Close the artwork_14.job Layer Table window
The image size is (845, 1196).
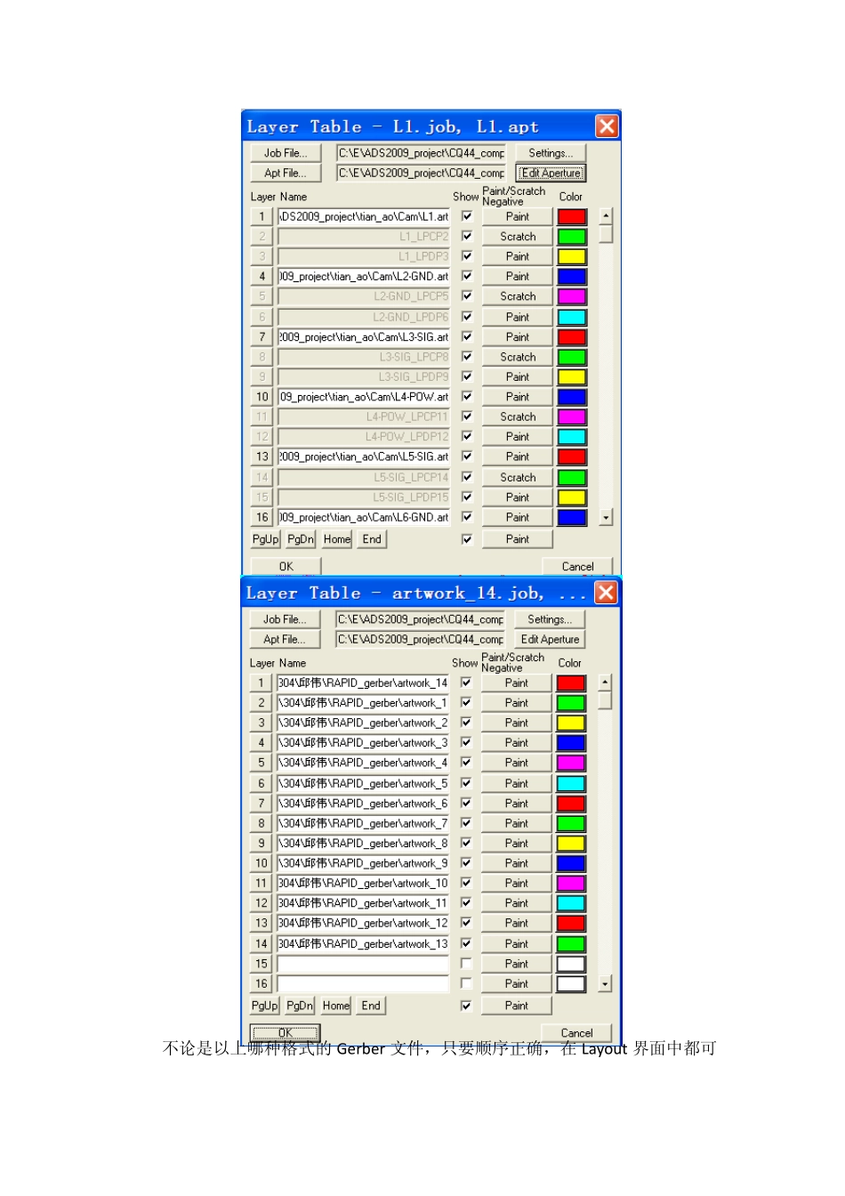[x=606, y=593]
